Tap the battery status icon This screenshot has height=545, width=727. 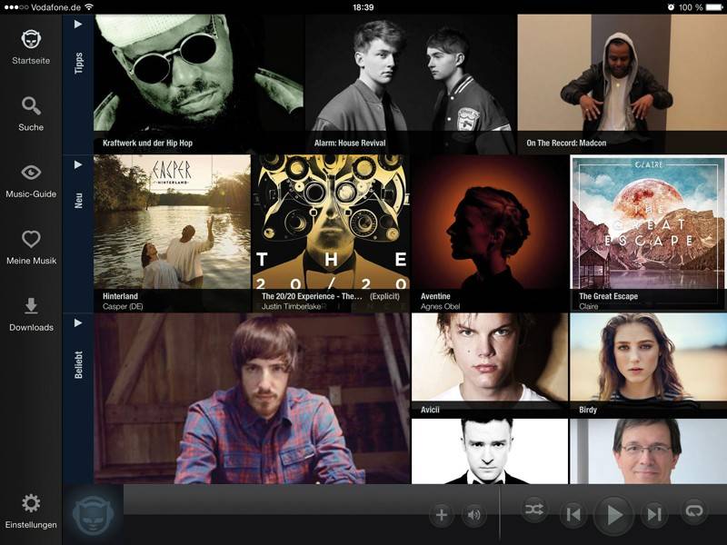[714, 7]
